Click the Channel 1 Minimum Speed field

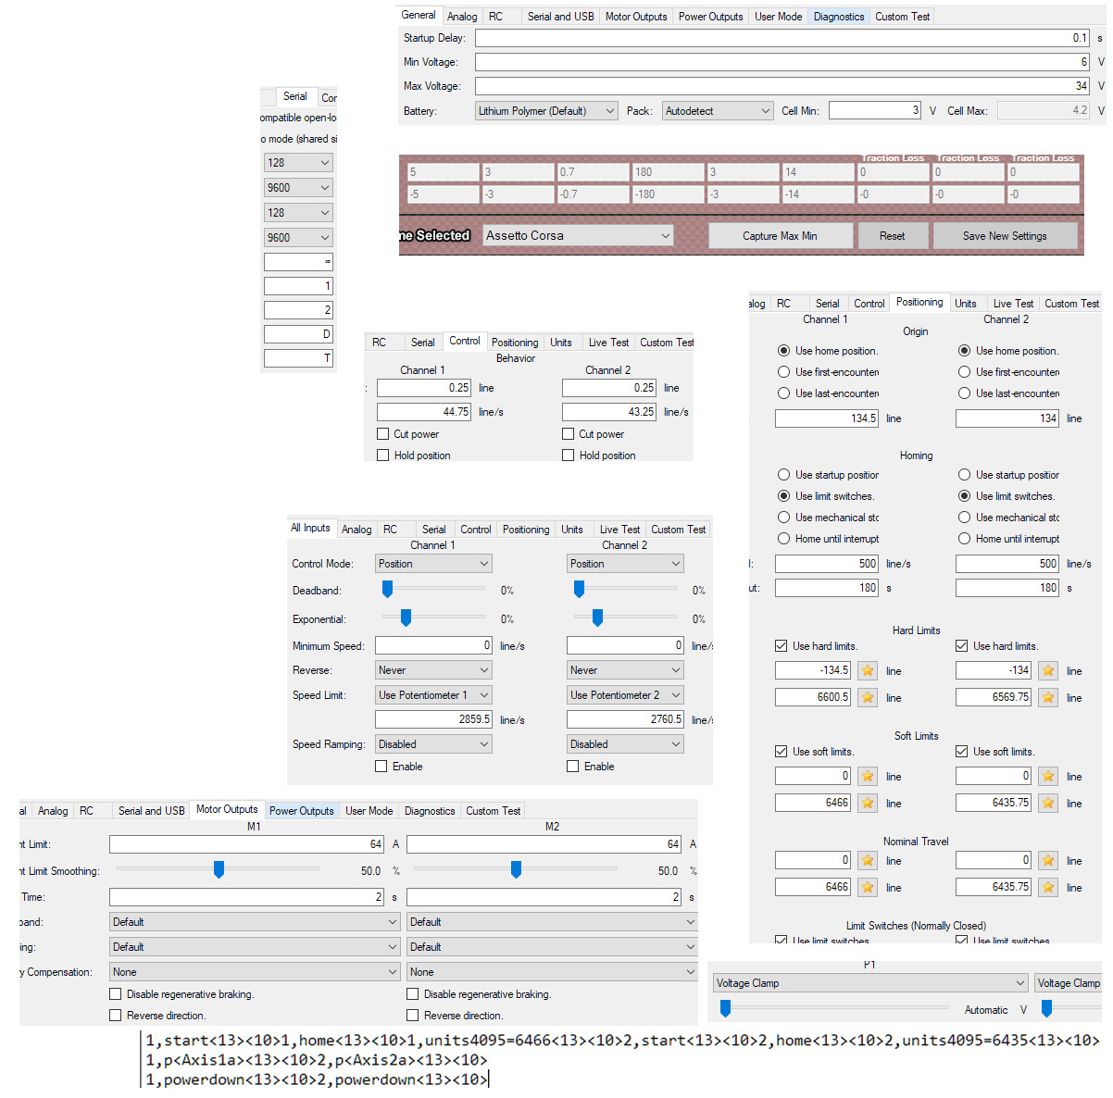click(434, 645)
